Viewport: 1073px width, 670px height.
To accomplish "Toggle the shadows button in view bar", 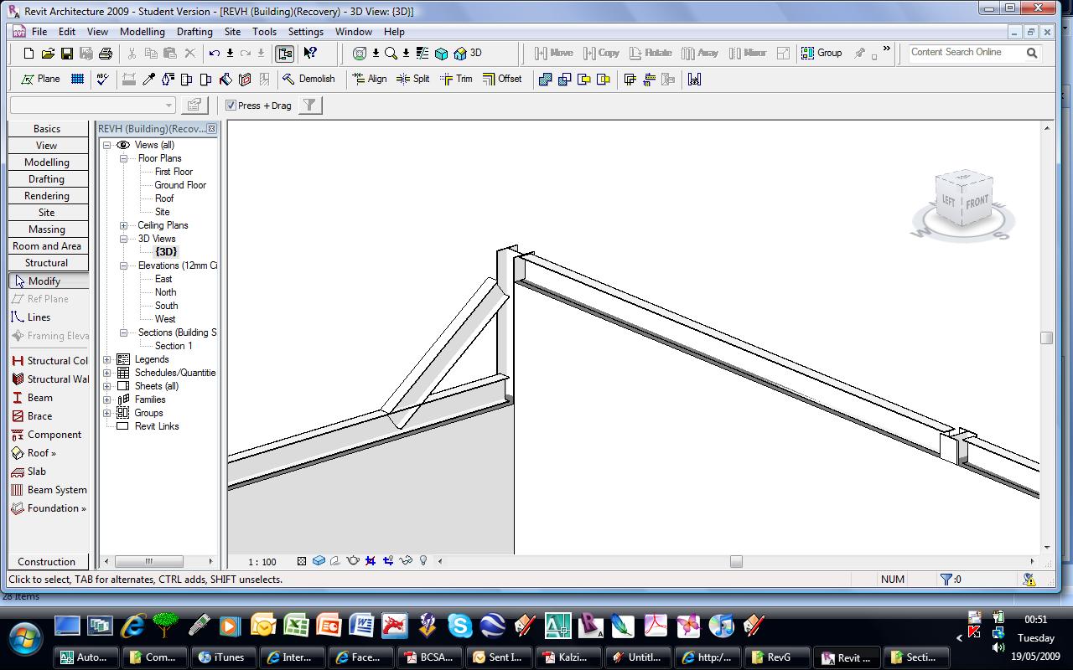I will 335,561.
